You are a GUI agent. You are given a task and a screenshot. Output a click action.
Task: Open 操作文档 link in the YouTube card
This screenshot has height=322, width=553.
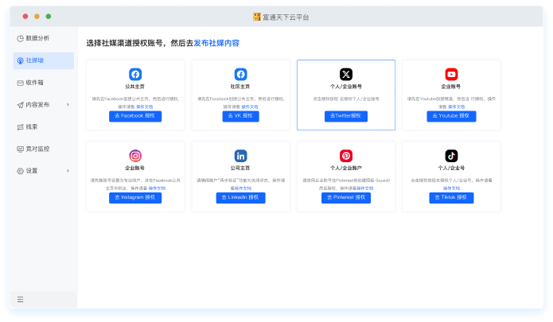point(456,106)
